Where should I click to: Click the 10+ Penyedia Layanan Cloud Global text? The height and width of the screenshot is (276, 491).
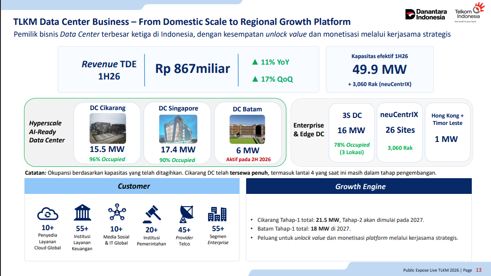point(48,237)
